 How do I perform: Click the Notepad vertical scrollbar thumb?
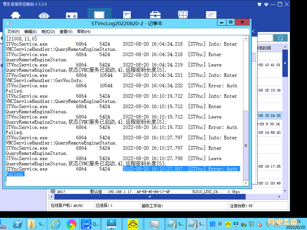[x=246, y=145]
